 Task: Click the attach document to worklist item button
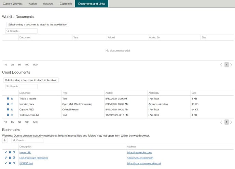(x=38, y=24)
